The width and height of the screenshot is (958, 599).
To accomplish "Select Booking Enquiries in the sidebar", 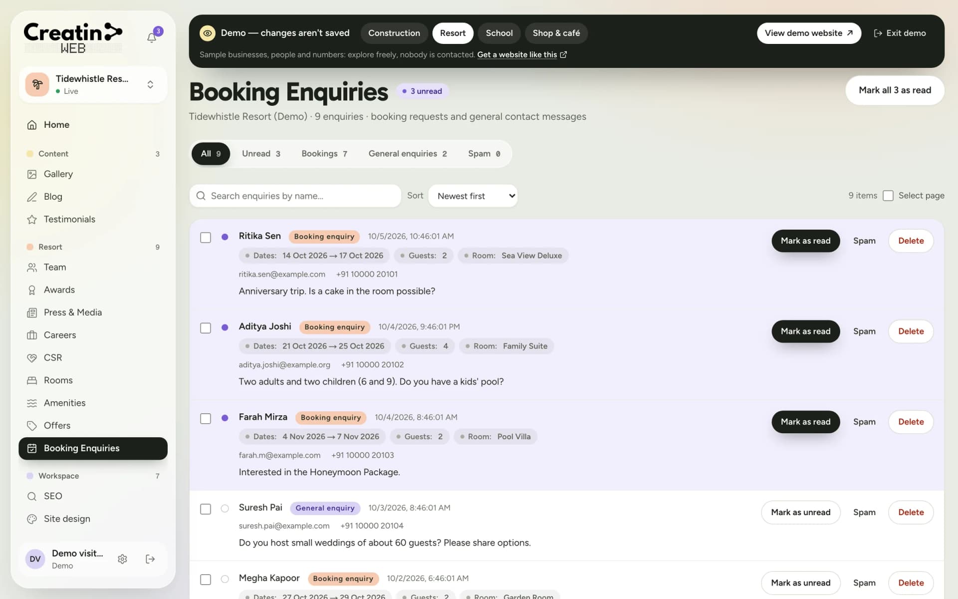I will pos(93,448).
